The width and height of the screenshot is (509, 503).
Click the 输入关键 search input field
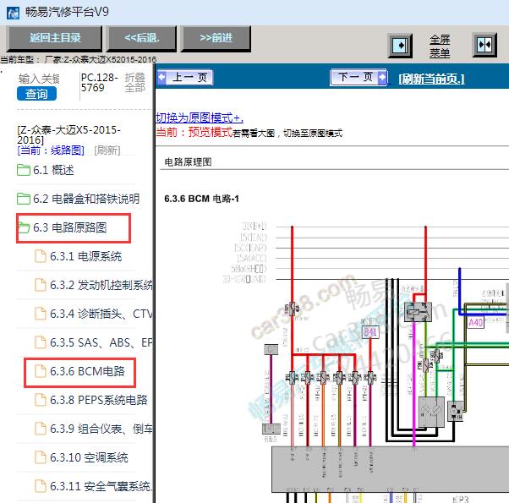[39, 79]
